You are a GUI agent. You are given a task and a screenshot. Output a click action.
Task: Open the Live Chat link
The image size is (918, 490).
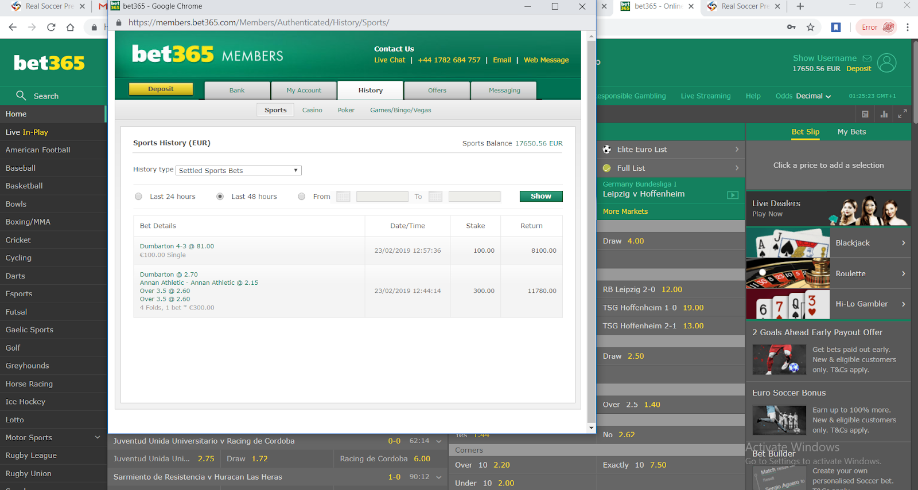point(390,60)
